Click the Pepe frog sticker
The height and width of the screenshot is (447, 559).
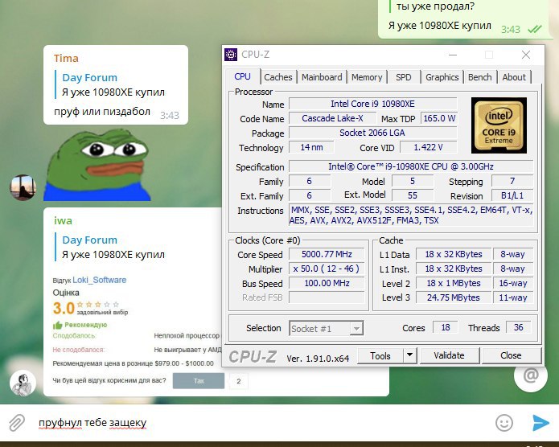[97, 165]
